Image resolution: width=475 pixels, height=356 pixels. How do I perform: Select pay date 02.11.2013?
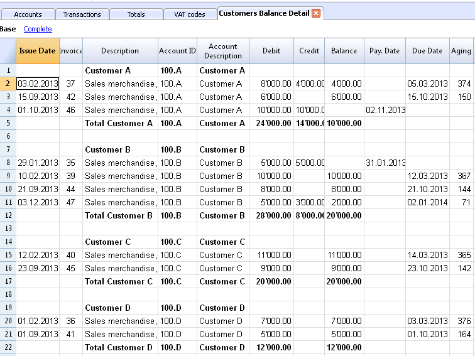[385, 110]
